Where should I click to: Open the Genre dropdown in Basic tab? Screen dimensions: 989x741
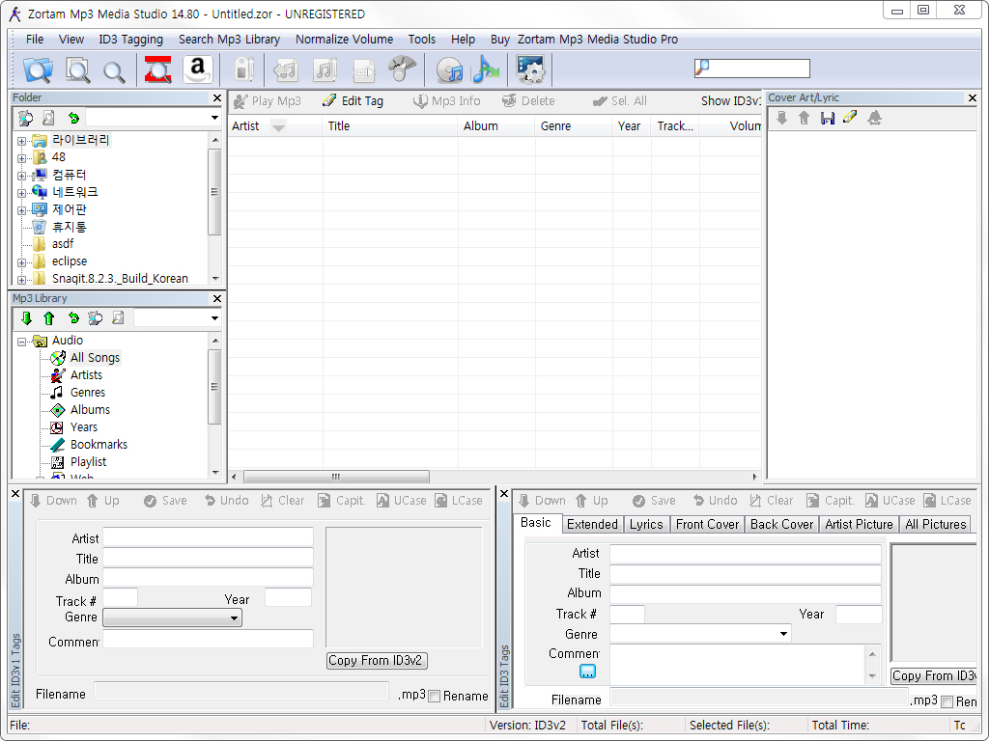[783, 634]
